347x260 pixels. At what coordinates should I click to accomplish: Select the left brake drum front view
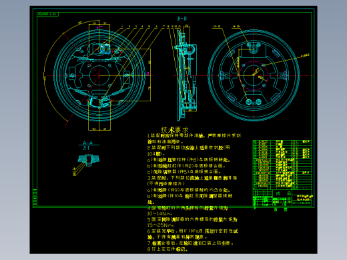pos(99,75)
